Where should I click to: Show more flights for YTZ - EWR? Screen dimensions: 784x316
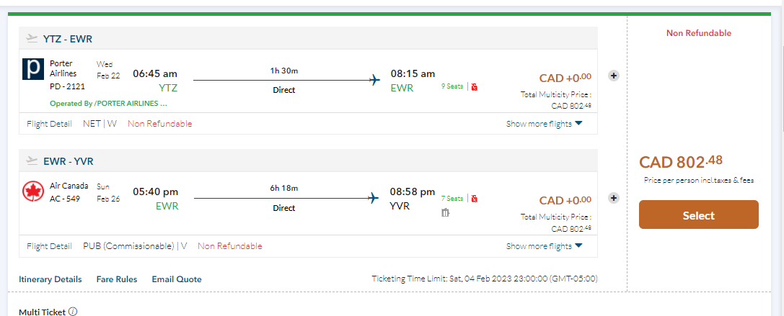point(544,124)
